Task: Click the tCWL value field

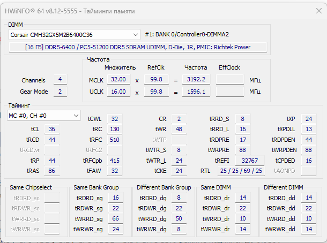Action: tap(115, 119)
